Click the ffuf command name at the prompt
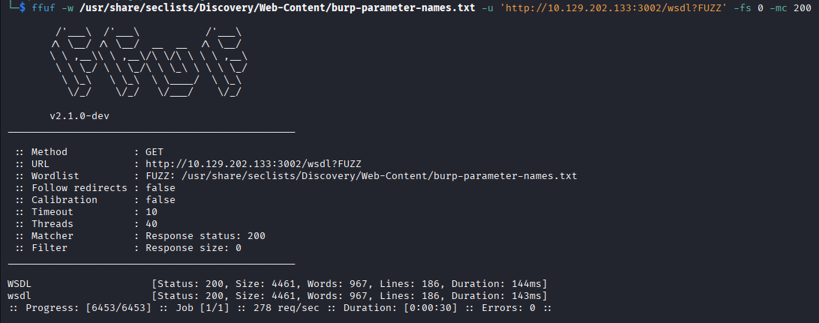 44,7
